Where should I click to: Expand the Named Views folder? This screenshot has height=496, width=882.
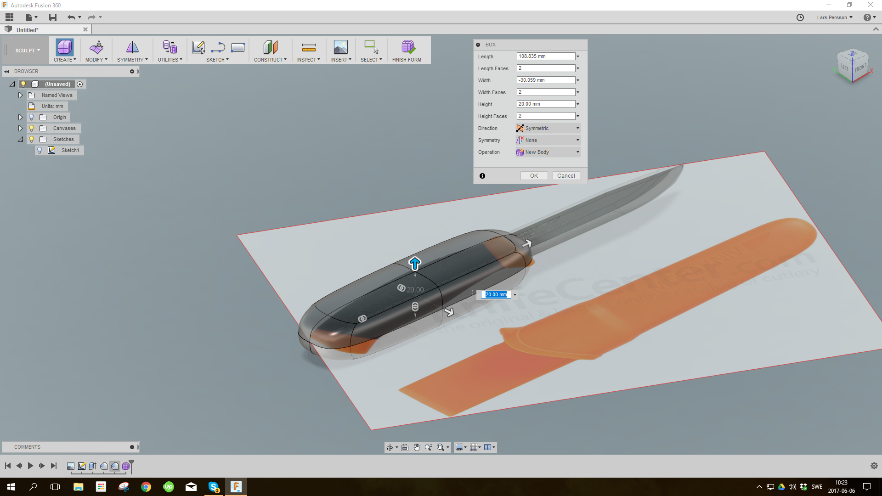[20, 95]
